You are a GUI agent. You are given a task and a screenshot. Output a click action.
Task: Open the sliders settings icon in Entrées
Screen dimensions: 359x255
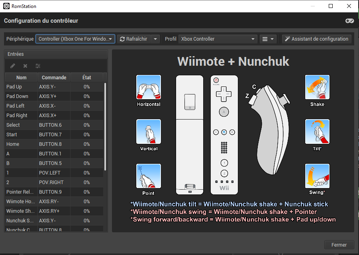tap(38, 66)
